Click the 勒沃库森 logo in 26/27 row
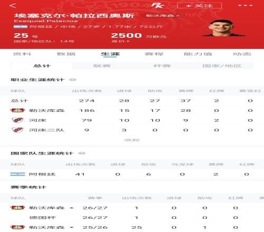 pos(17,208)
